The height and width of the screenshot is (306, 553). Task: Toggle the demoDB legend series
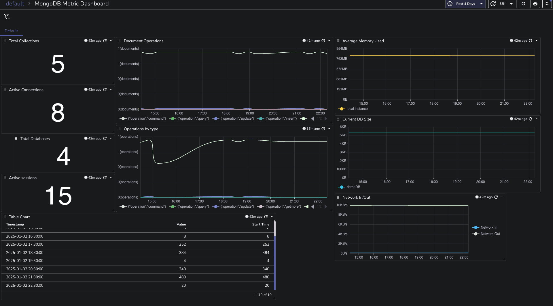tap(353, 187)
